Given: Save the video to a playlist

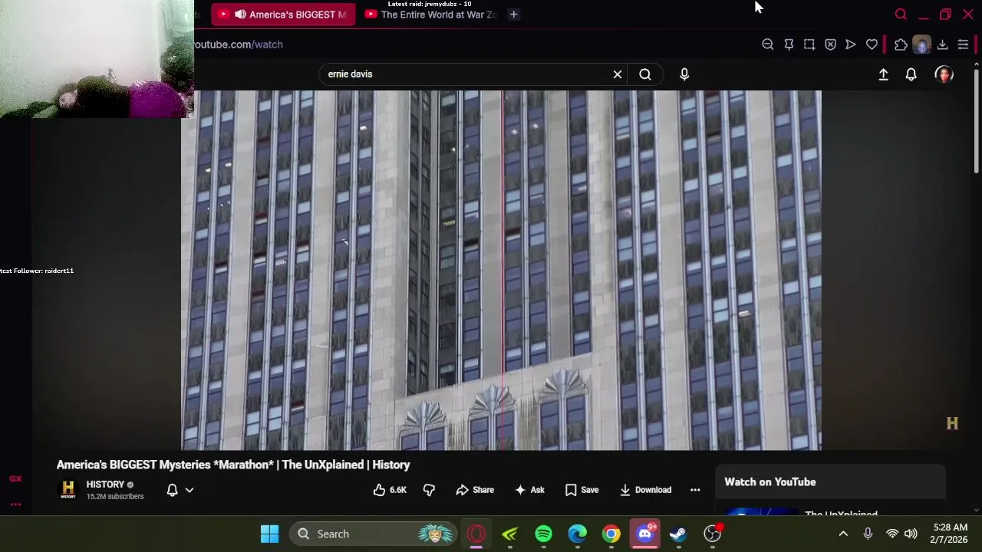Looking at the screenshot, I should pos(582,490).
